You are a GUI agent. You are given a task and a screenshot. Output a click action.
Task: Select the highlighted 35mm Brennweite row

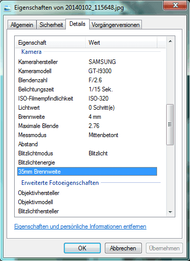[87, 172]
